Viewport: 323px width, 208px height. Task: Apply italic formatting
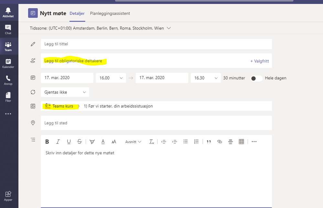coord(58,141)
